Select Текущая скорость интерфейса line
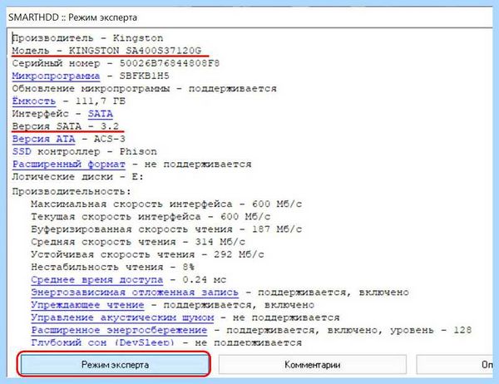 pos(151,217)
